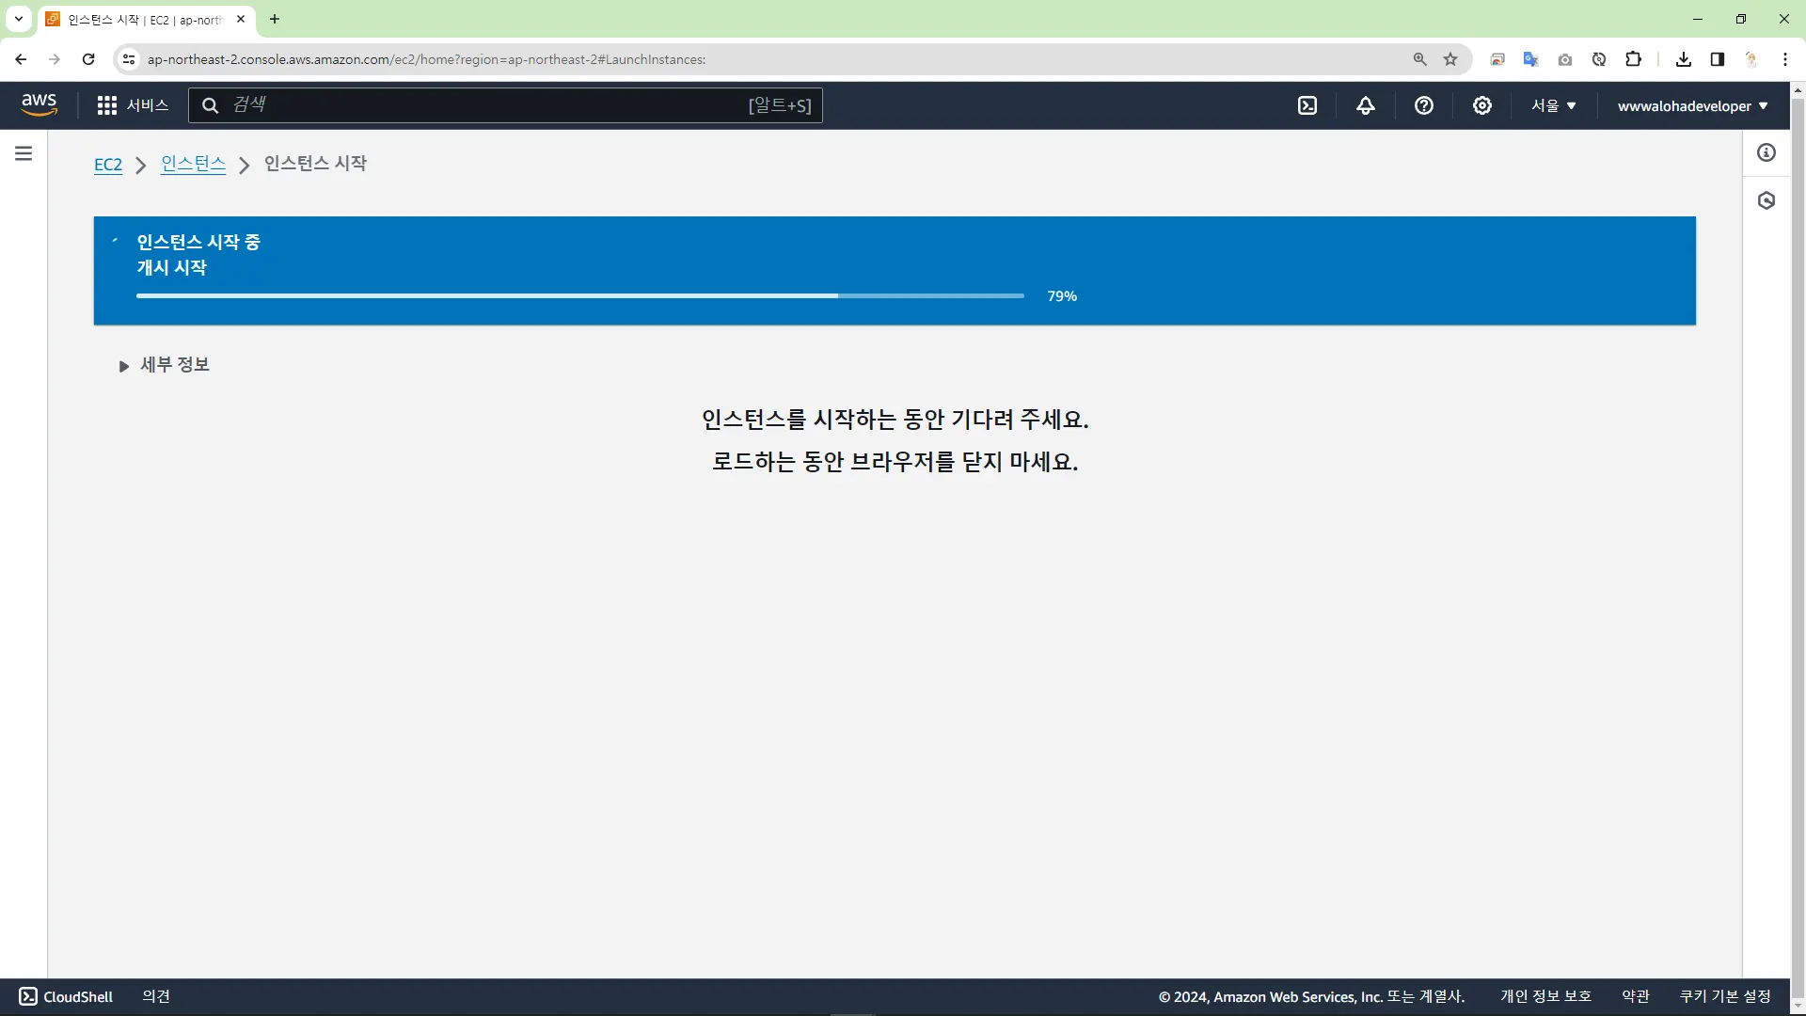Open the 서울 region dropdown
This screenshot has width=1806, height=1016.
point(1553,105)
